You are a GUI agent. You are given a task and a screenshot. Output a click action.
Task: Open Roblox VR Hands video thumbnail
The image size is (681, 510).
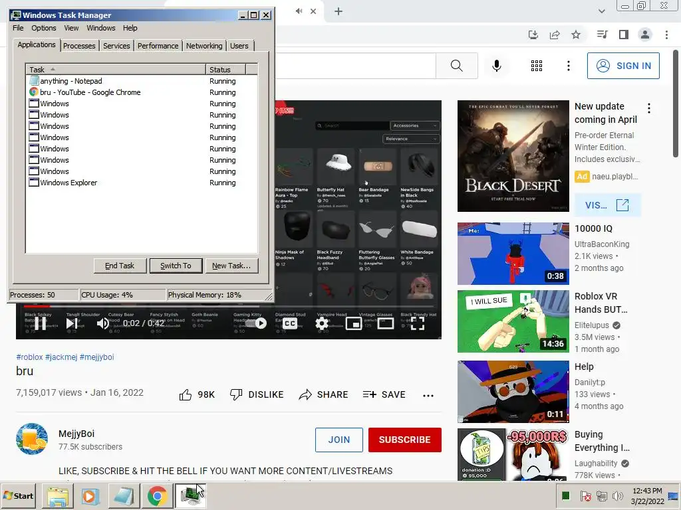[513, 321]
